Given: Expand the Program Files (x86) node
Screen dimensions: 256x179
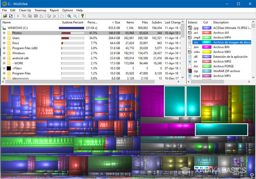Looking at the screenshot, I should [x=4, y=48].
